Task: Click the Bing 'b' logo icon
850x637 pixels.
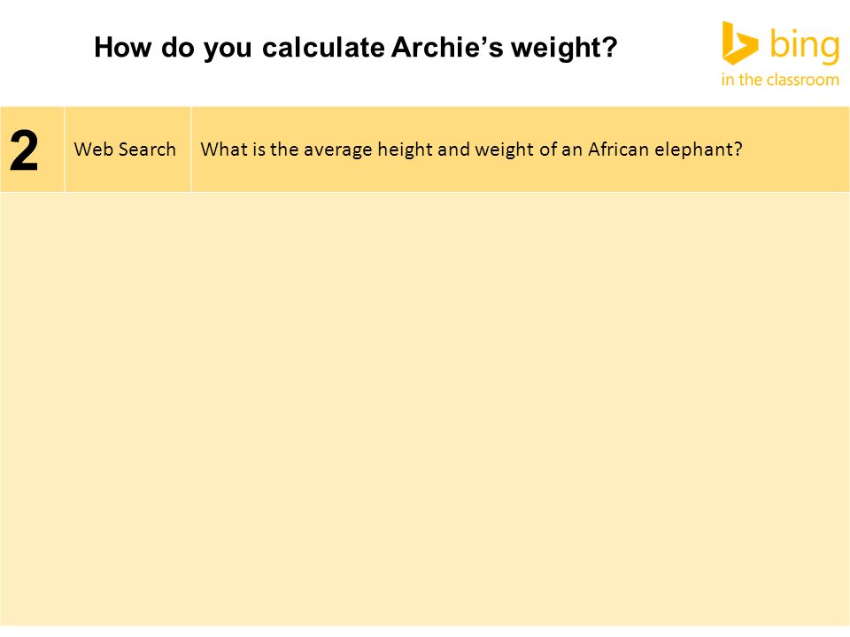Action: tap(739, 42)
